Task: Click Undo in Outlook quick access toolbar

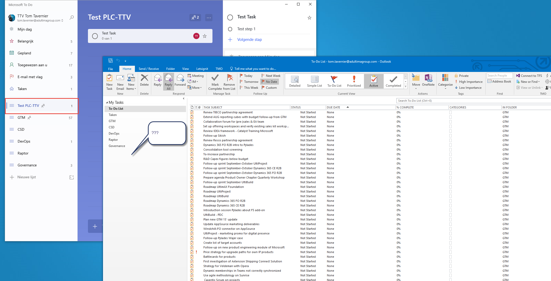Action: 118,61
